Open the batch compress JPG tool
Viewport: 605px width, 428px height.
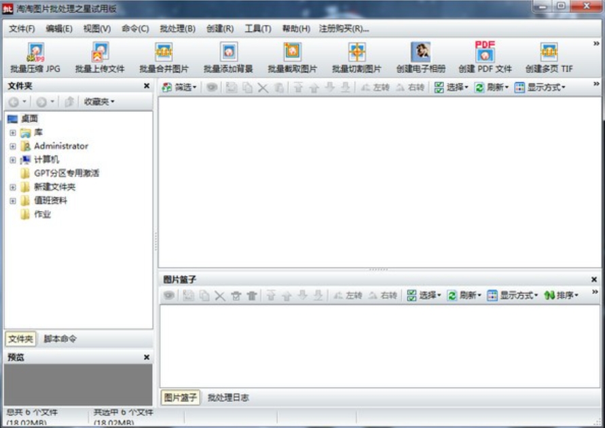point(35,58)
